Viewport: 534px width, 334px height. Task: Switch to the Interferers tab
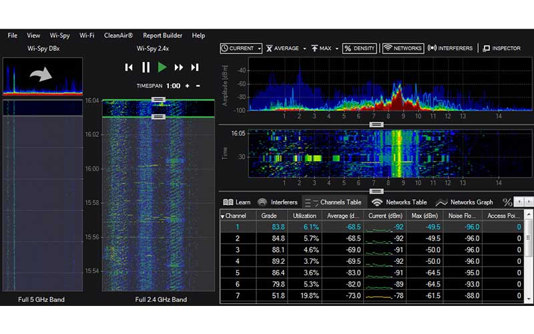278,202
